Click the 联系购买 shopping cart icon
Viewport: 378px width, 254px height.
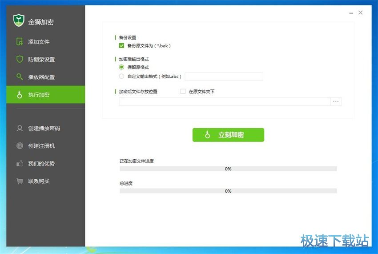point(20,181)
